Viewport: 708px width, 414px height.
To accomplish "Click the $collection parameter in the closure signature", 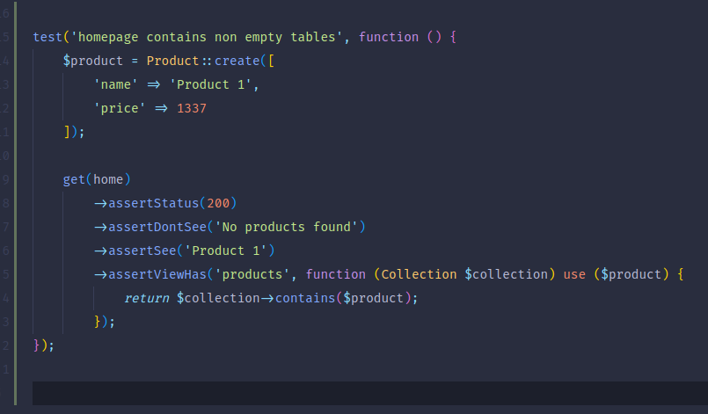I will coord(507,274).
